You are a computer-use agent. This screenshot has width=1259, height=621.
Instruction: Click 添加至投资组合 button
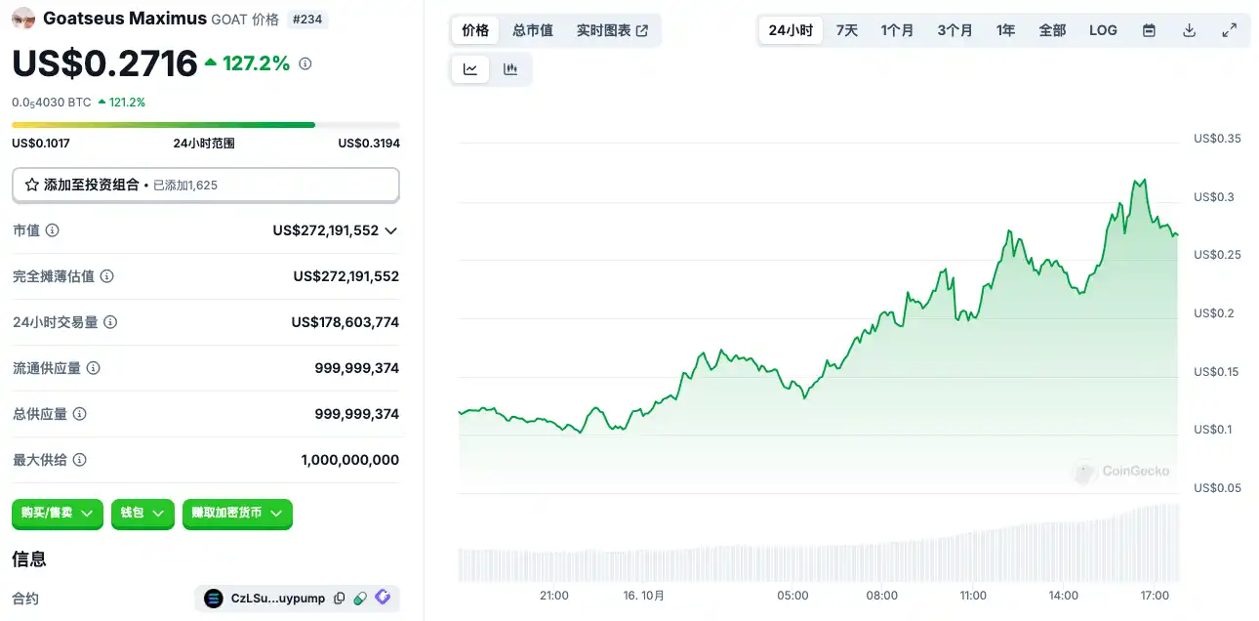click(x=205, y=185)
